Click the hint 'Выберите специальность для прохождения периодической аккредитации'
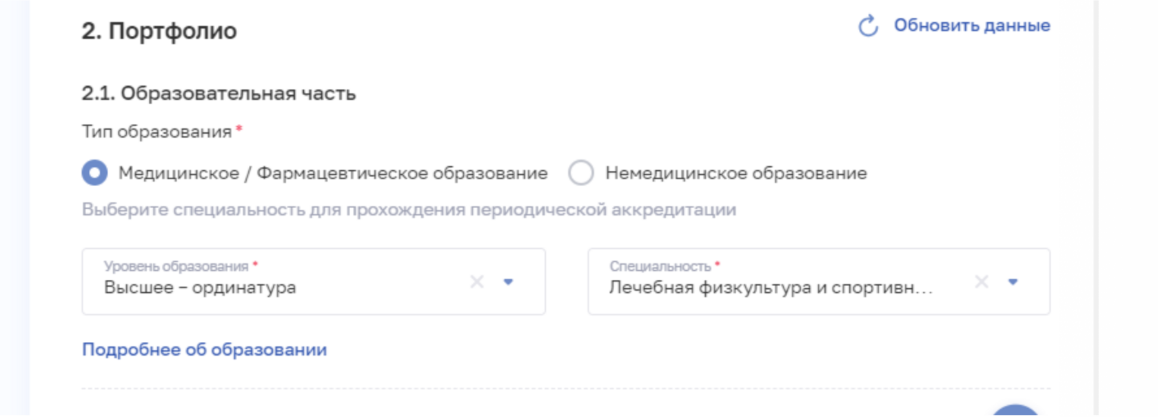Screen dimensions: 1158x417 (409, 210)
